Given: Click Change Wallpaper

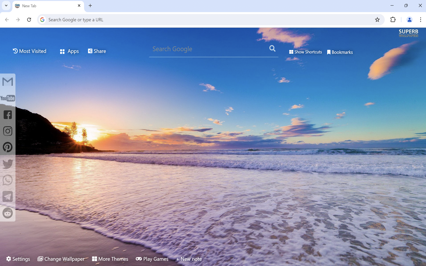Looking at the screenshot, I should pyautogui.click(x=61, y=259).
